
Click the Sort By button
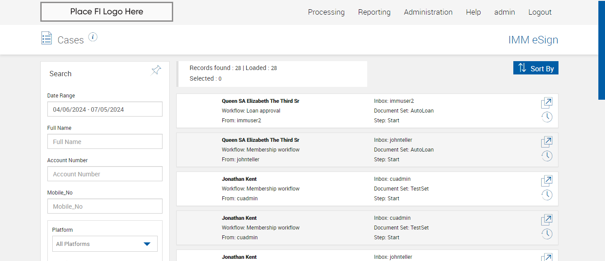click(x=535, y=68)
